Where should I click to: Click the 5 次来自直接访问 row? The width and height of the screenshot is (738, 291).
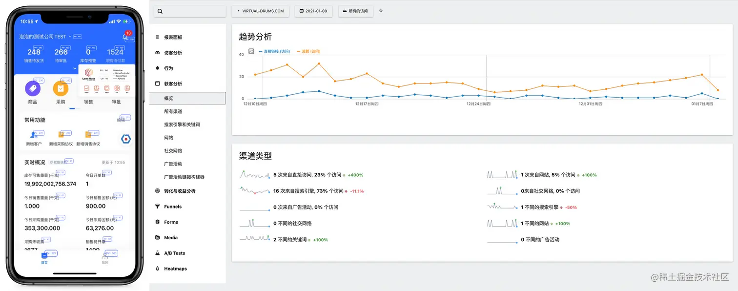point(301,175)
